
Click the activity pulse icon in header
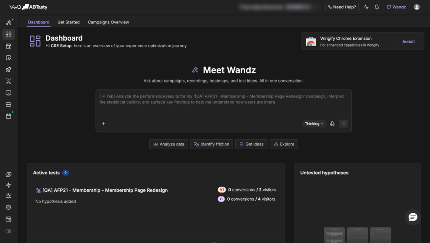pyautogui.click(x=366, y=7)
